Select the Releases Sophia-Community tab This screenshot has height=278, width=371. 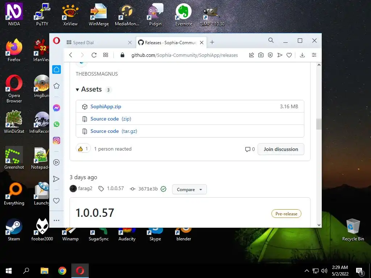[171, 43]
